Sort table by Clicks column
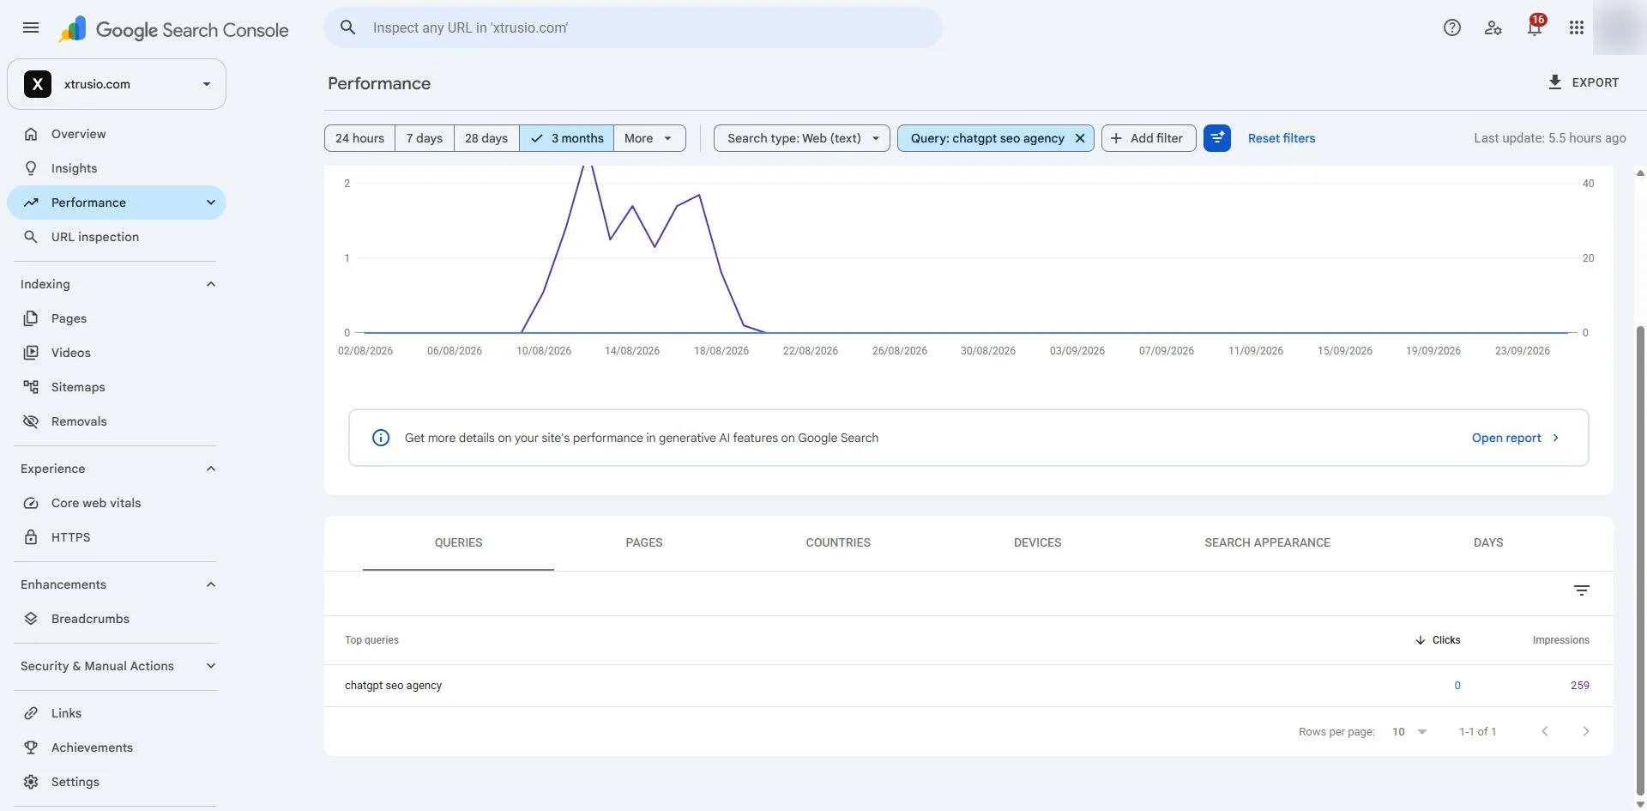The image size is (1647, 811). [x=1438, y=640]
